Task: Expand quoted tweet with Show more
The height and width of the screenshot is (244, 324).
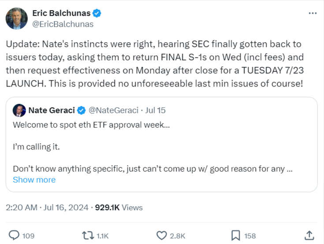Action: [34, 180]
